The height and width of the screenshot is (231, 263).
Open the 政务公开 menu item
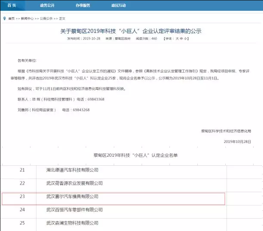47,6
